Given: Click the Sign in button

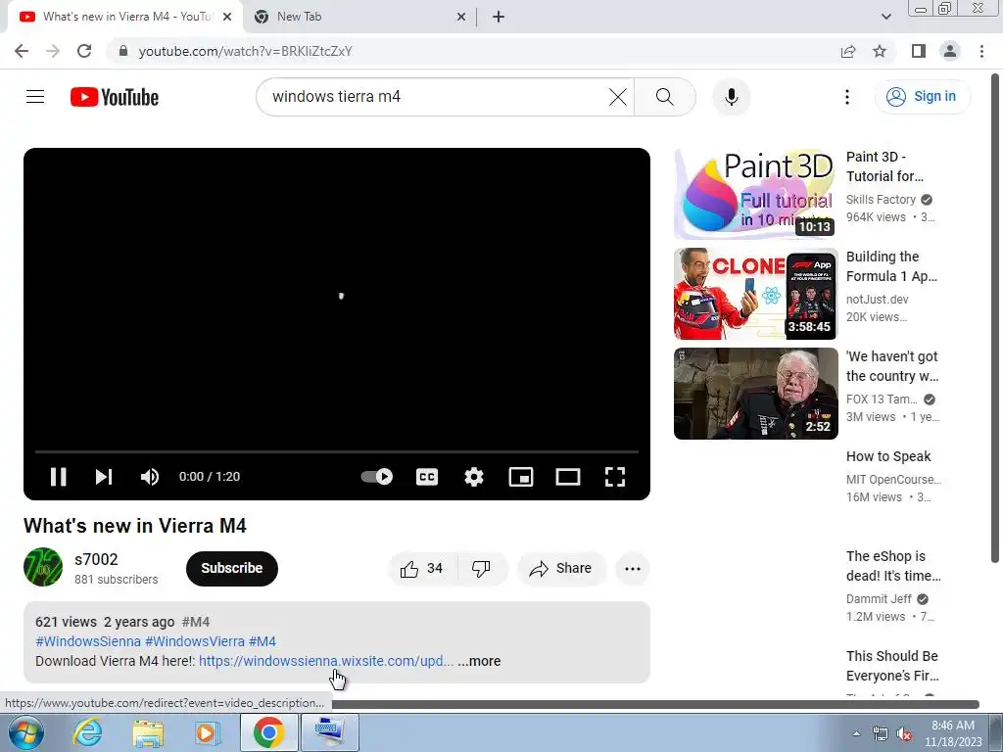Looking at the screenshot, I should [x=922, y=97].
